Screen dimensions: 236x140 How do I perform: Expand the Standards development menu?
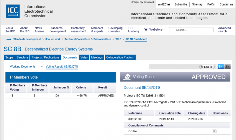[x=58, y=30]
